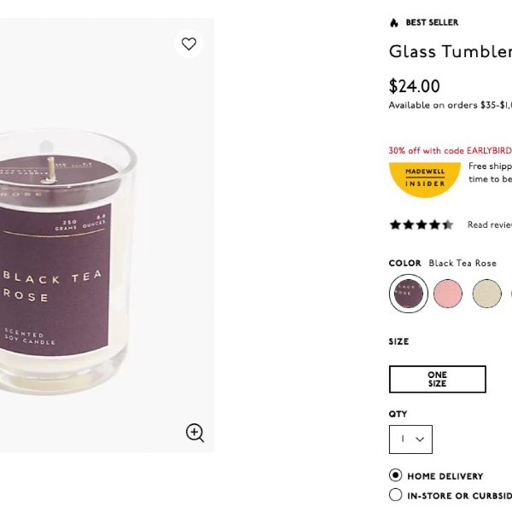Pick the pink color swatch

point(448,294)
